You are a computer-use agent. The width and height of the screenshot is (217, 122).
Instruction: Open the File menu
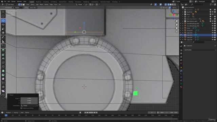5,1
